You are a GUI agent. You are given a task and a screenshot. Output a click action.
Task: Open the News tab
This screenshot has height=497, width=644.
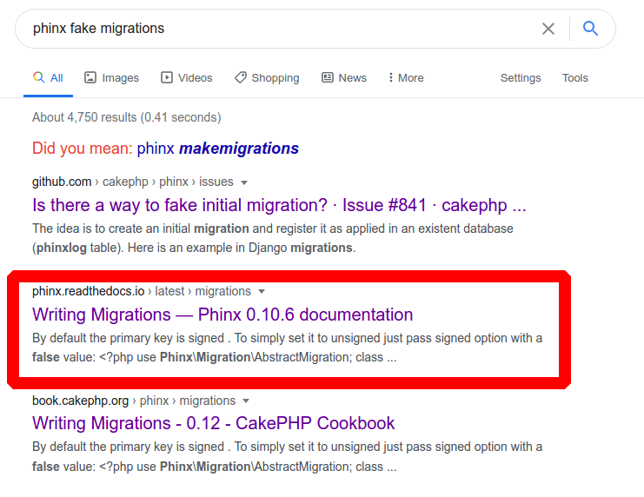click(344, 77)
